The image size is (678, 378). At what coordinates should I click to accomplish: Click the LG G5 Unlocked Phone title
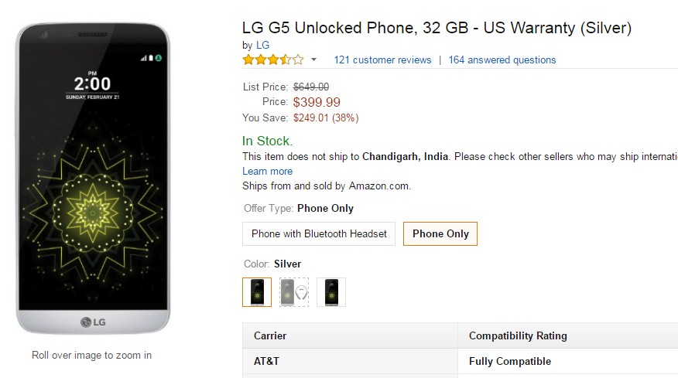(x=437, y=29)
